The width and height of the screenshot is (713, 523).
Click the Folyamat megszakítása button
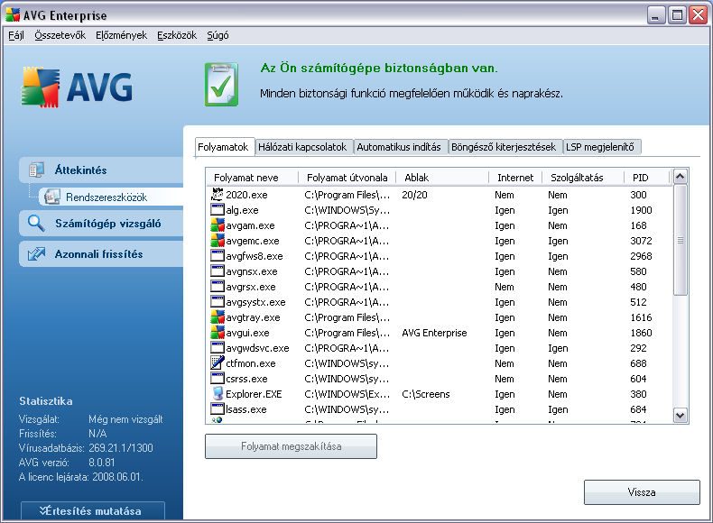(x=291, y=446)
